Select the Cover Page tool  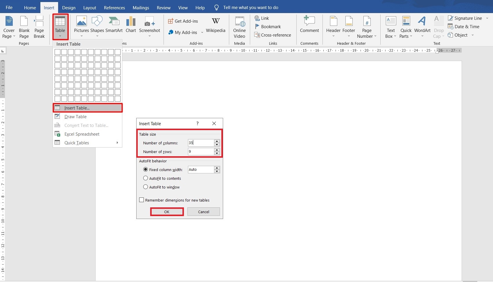pos(9,26)
